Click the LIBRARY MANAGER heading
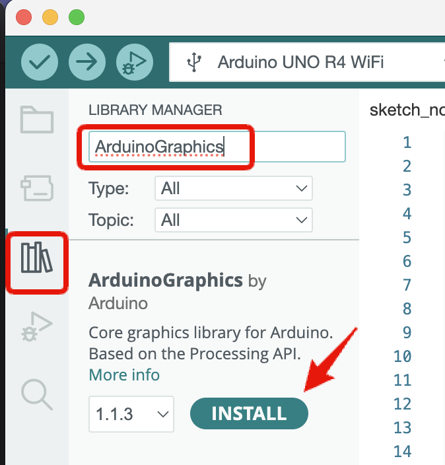445x465 pixels. coord(155,110)
